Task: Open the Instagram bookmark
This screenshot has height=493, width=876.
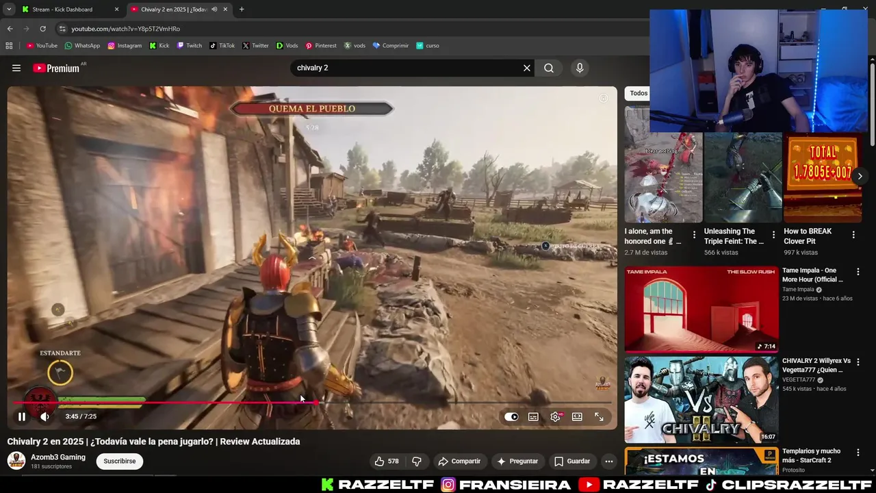Action: click(125, 46)
